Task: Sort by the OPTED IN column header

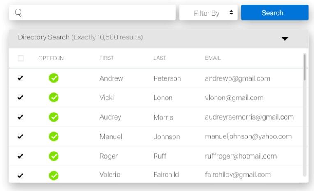Action: pos(51,58)
